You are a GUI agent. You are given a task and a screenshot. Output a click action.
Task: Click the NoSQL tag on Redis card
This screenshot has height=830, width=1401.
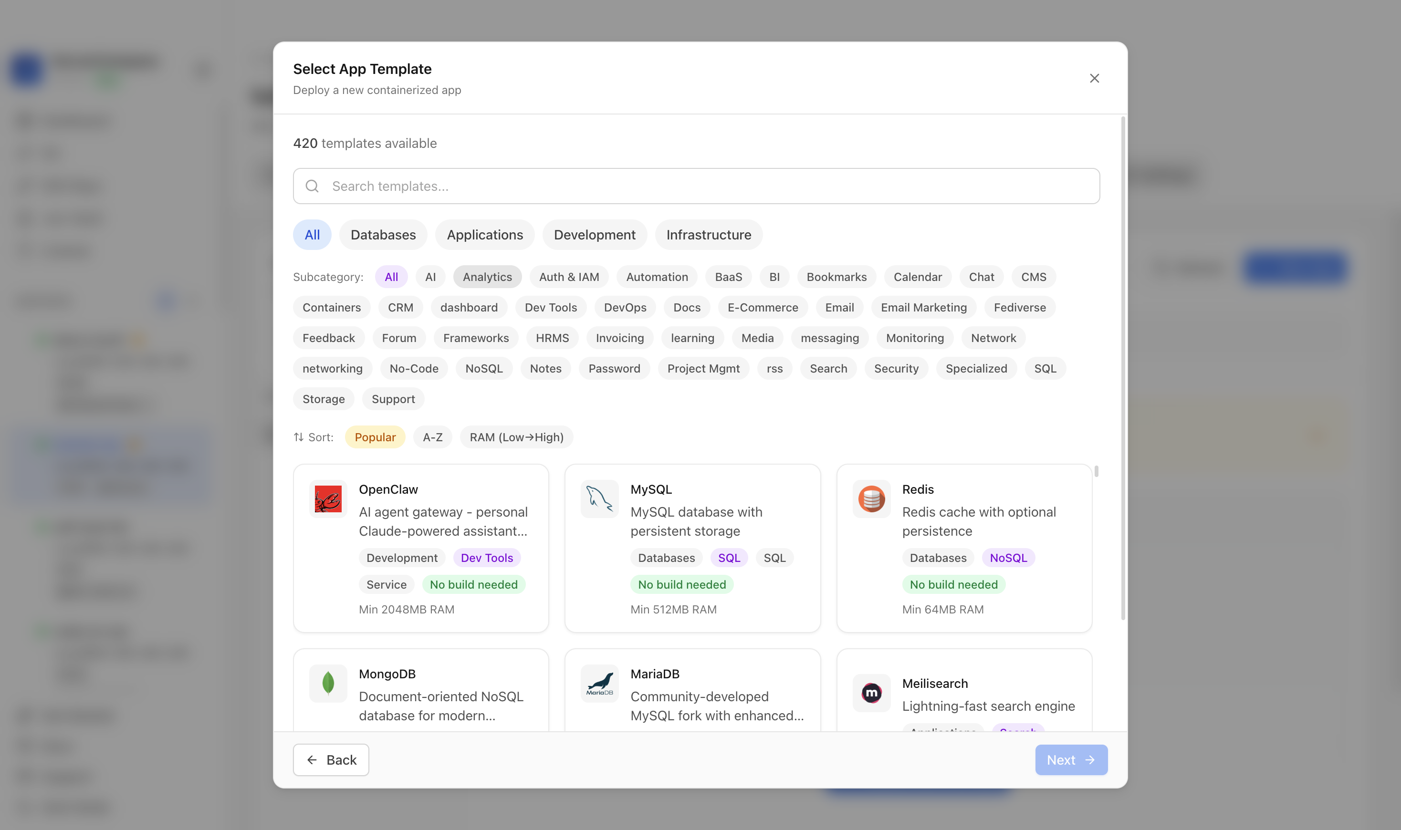[1008, 558]
